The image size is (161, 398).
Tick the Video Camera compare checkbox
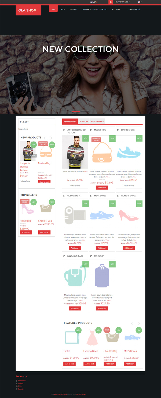click(64, 196)
